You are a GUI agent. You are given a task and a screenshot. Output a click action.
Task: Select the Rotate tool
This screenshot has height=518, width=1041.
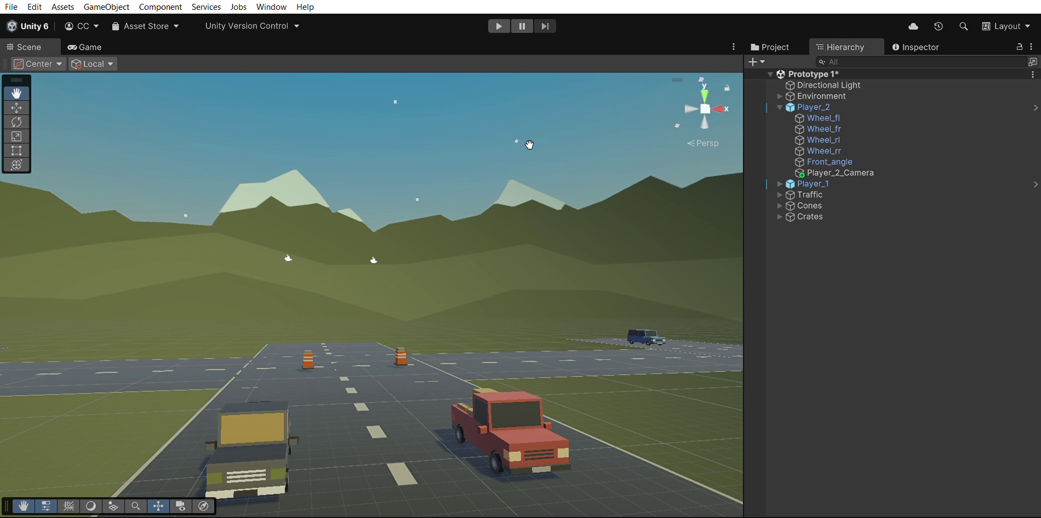[x=16, y=122]
